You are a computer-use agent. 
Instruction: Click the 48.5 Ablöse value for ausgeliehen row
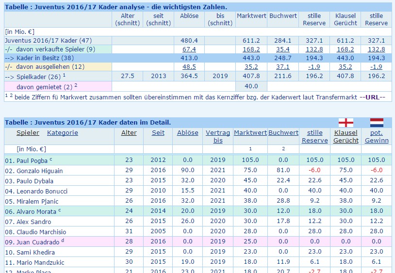189,67
